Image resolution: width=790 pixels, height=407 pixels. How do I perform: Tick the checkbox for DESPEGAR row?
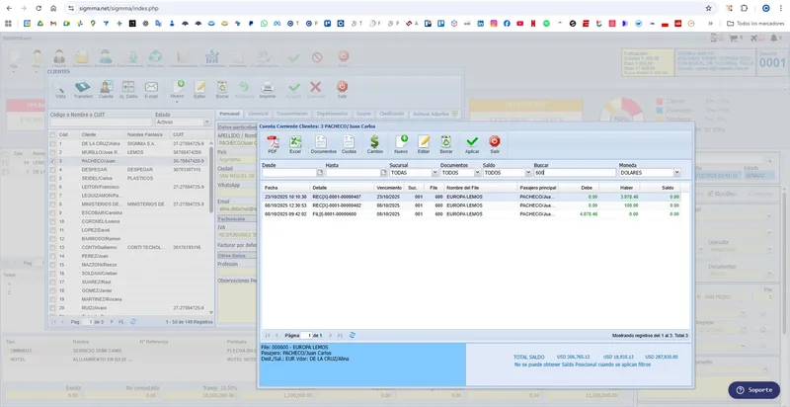pyautogui.click(x=53, y=170)
